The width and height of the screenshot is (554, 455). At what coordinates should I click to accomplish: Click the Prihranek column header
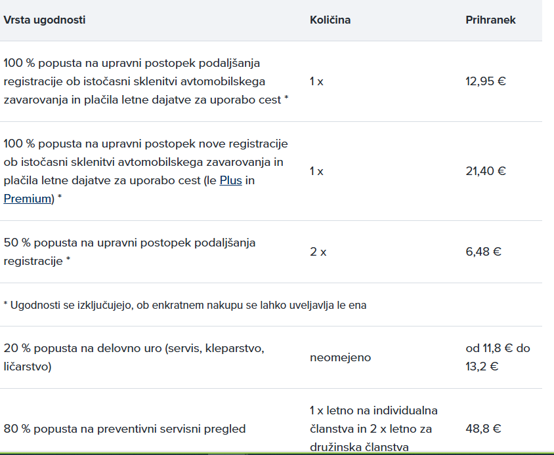point(490,20)
